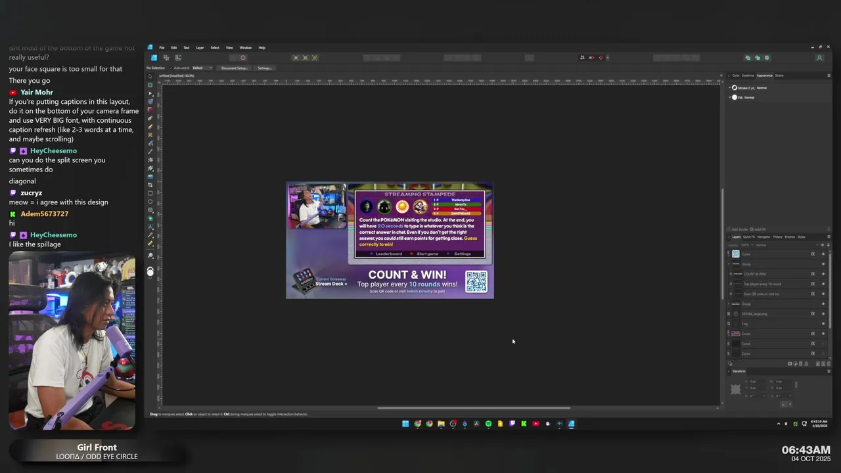Screen dimensions: 841x473
Task: Select the Crop tool
Action: point(150,185)
